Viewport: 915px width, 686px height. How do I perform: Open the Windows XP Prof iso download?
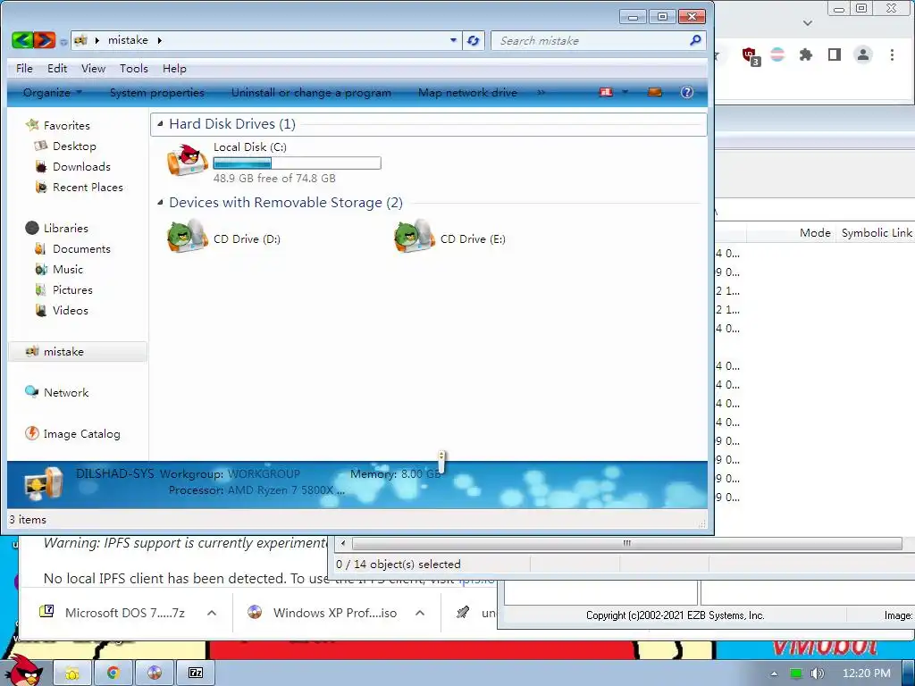323,613
